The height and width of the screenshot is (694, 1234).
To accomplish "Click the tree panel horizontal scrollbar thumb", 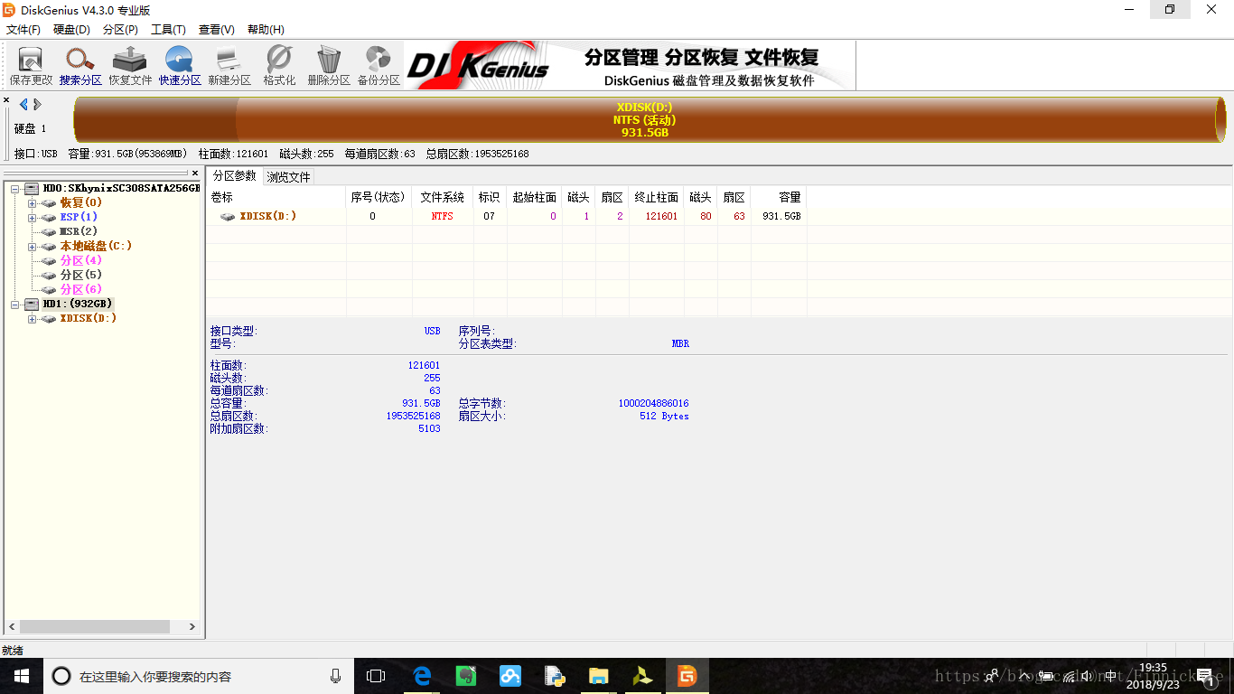I will pyautogui.click(x=95, y=626).
